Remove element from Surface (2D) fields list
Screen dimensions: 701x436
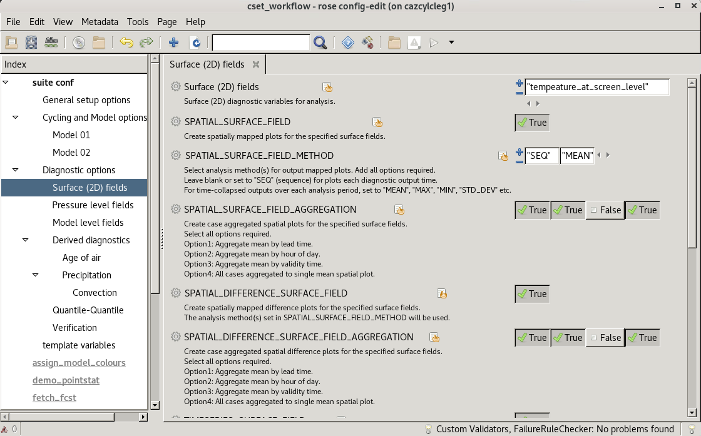tap(519, 93)
